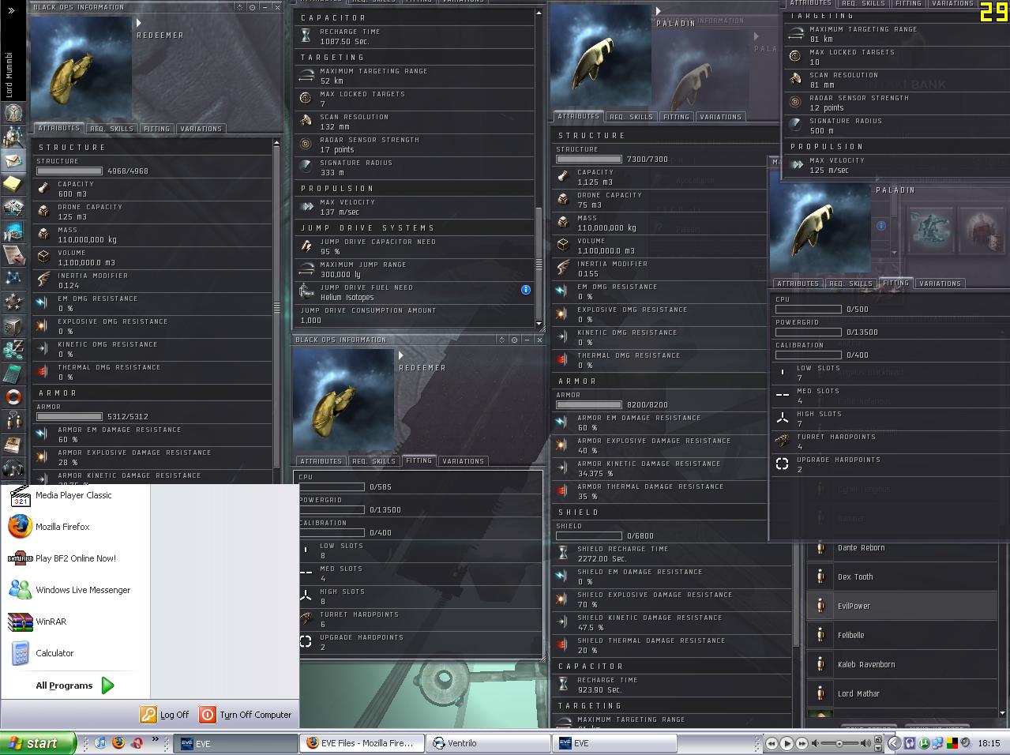
Task: Open the help lifebuoy icon in sidebar
Action: coord(13,396)
